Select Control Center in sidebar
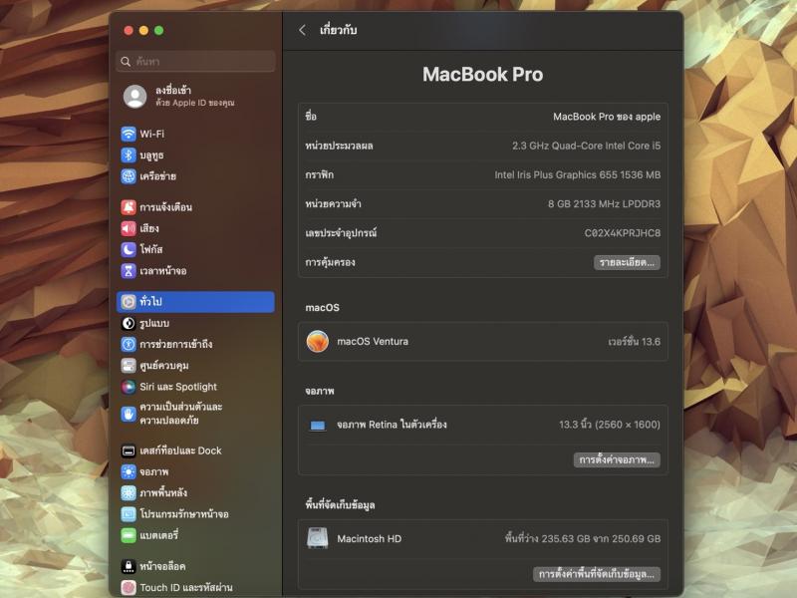797x598 pixels. click(x=164, y=365)
